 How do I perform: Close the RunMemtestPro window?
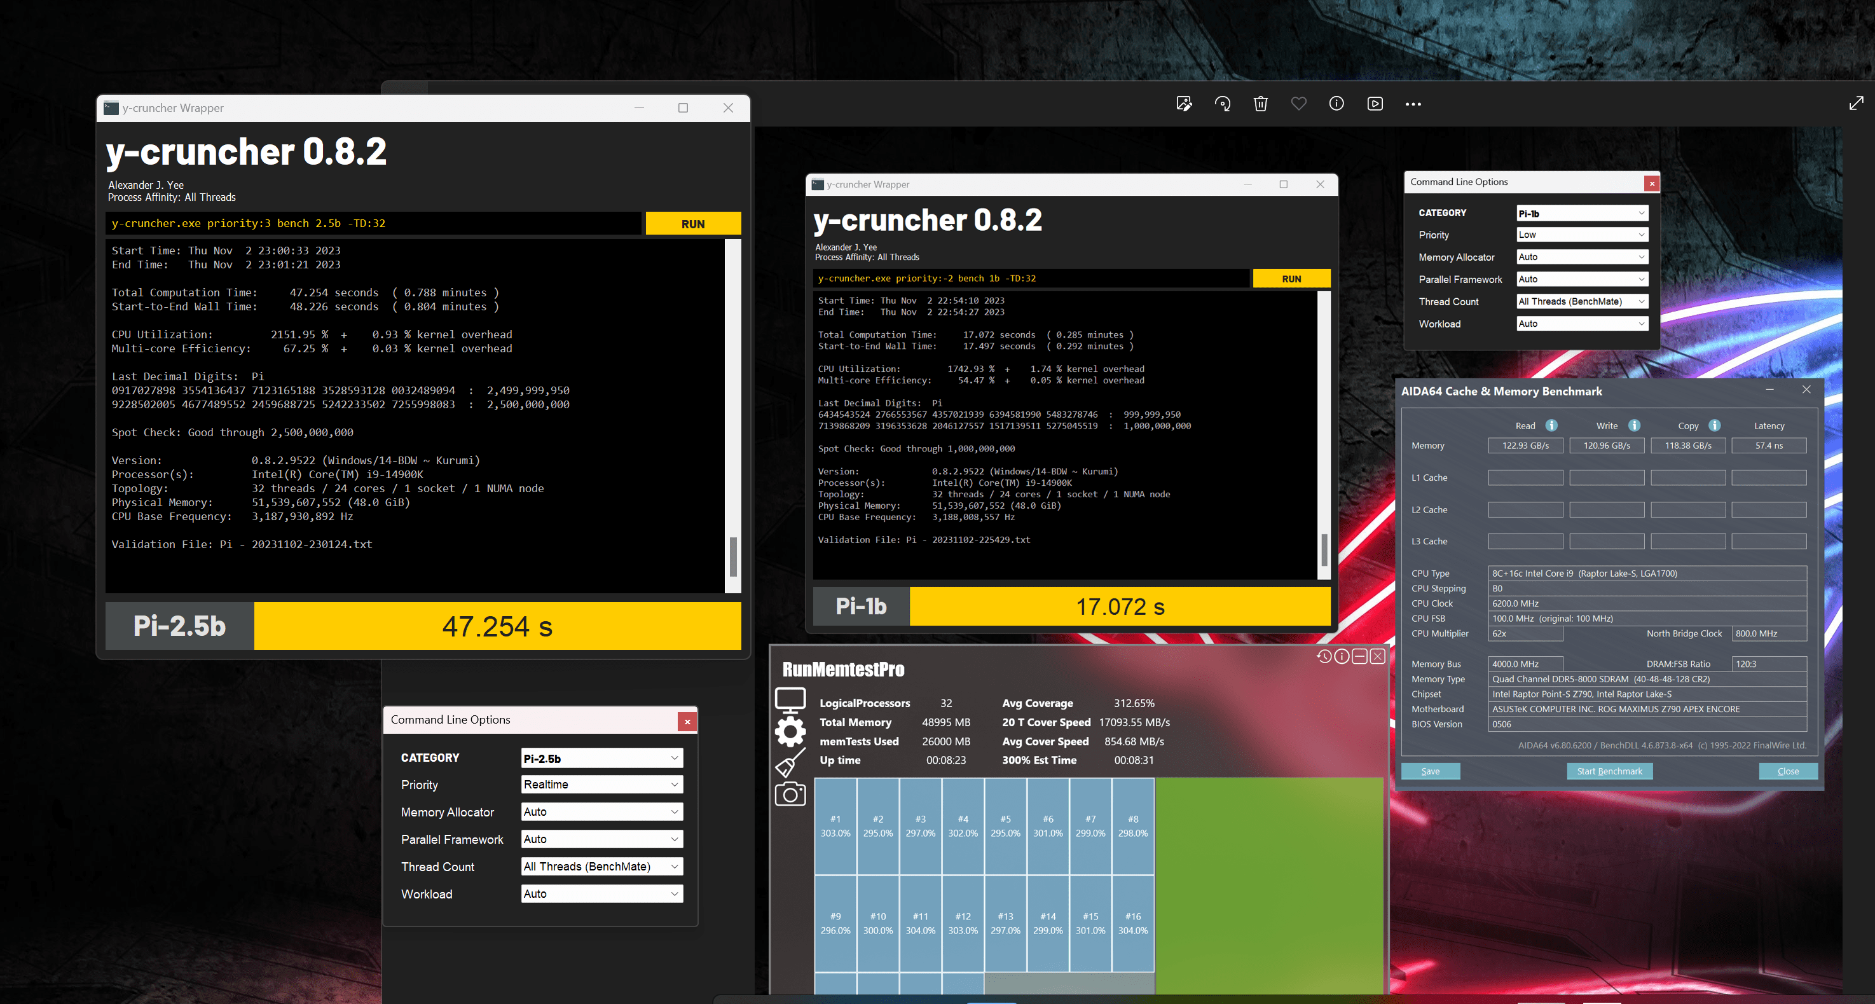click(1378, 657)
